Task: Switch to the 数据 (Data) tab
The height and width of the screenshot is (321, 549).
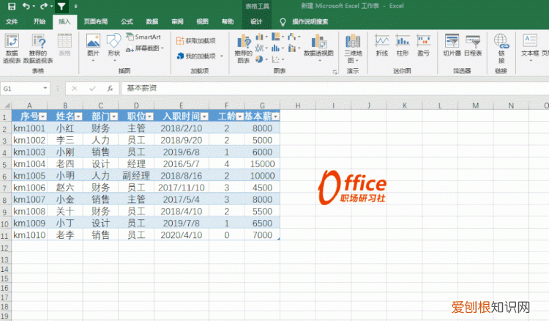Action: [x=152, y=22]
